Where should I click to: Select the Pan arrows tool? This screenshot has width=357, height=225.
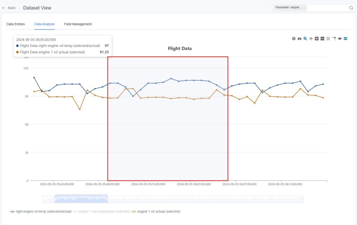[311, 39]
